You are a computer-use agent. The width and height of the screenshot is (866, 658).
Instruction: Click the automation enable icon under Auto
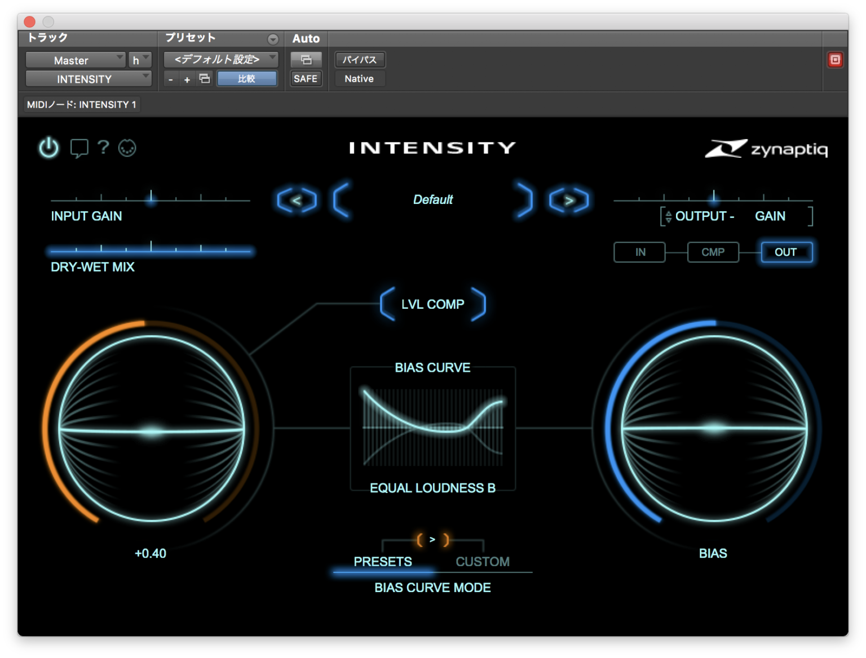(306, 59)
